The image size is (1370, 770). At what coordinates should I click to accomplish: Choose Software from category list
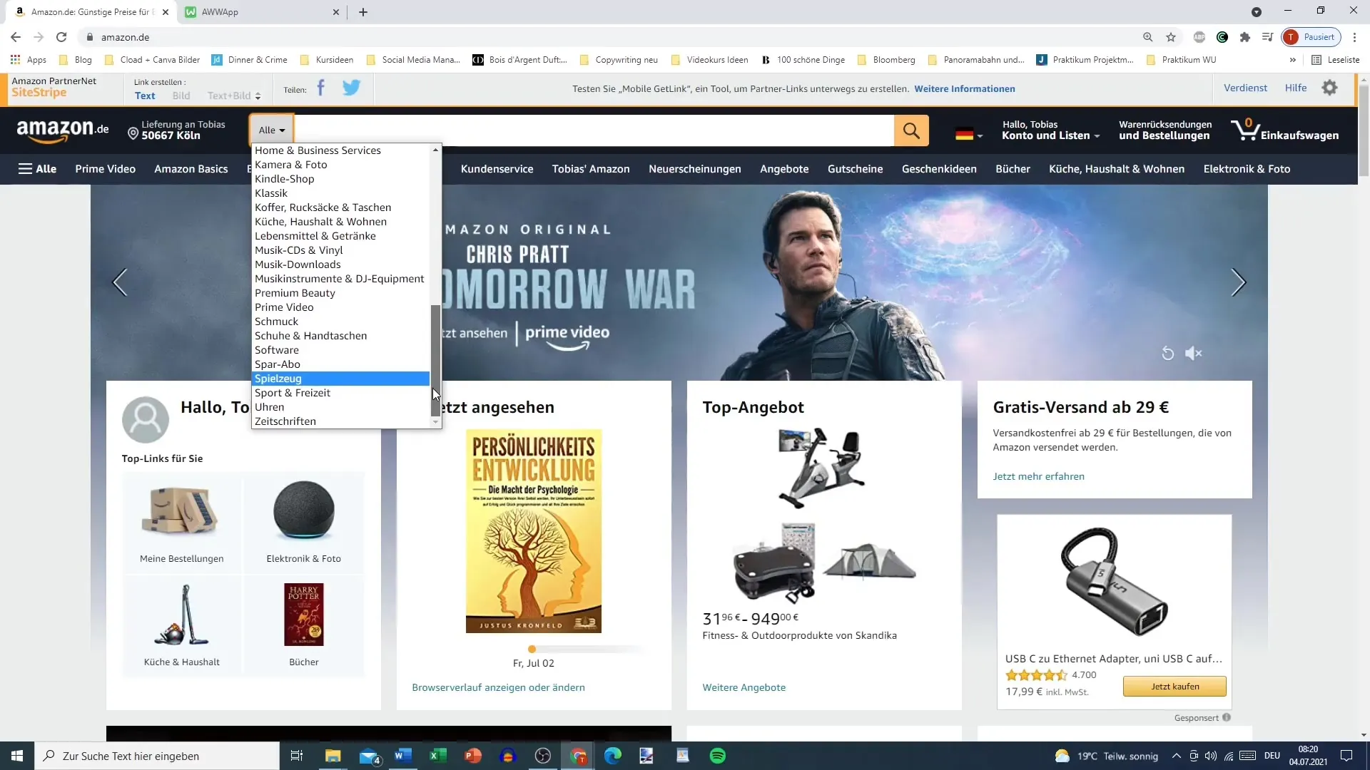[341, 350]
